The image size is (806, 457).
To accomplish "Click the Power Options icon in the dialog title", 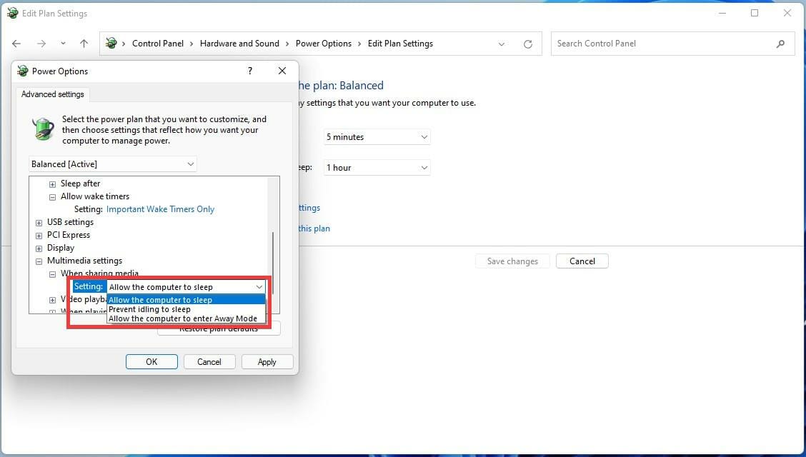I will pos(21,71).
